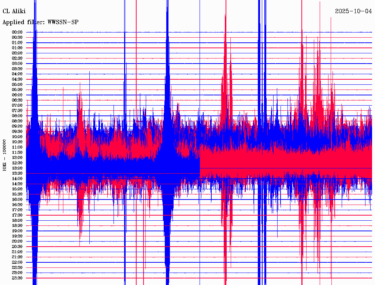Click the 08:00 time label
This screenshot has height=285, width=375.
pyautogui.click(x=17, y=116)
